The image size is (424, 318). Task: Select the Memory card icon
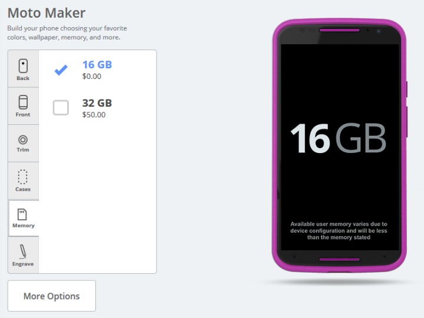22,214
